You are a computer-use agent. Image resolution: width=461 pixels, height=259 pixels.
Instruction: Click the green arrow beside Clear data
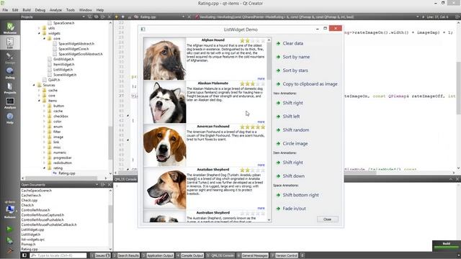point(278,43)
